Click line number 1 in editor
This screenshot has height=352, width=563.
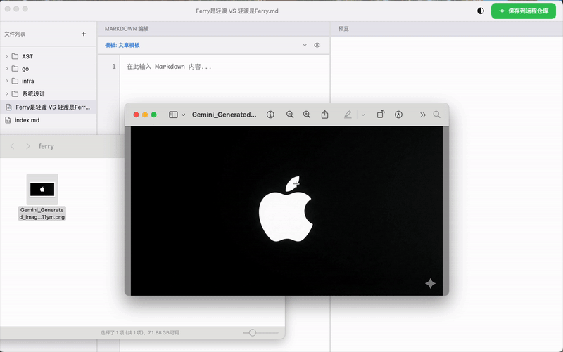(114, 67)
